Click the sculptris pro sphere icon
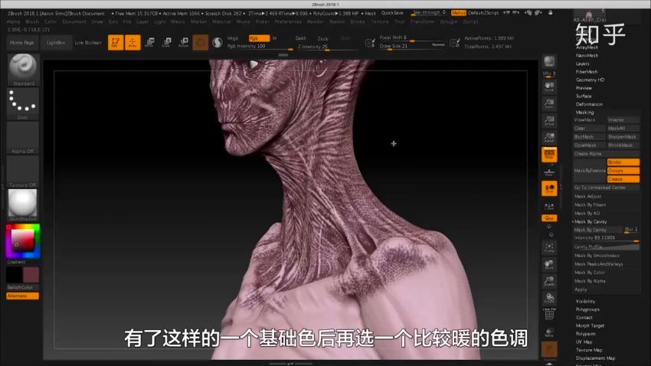This screenshot has height=366, width=651. [218, 42]
